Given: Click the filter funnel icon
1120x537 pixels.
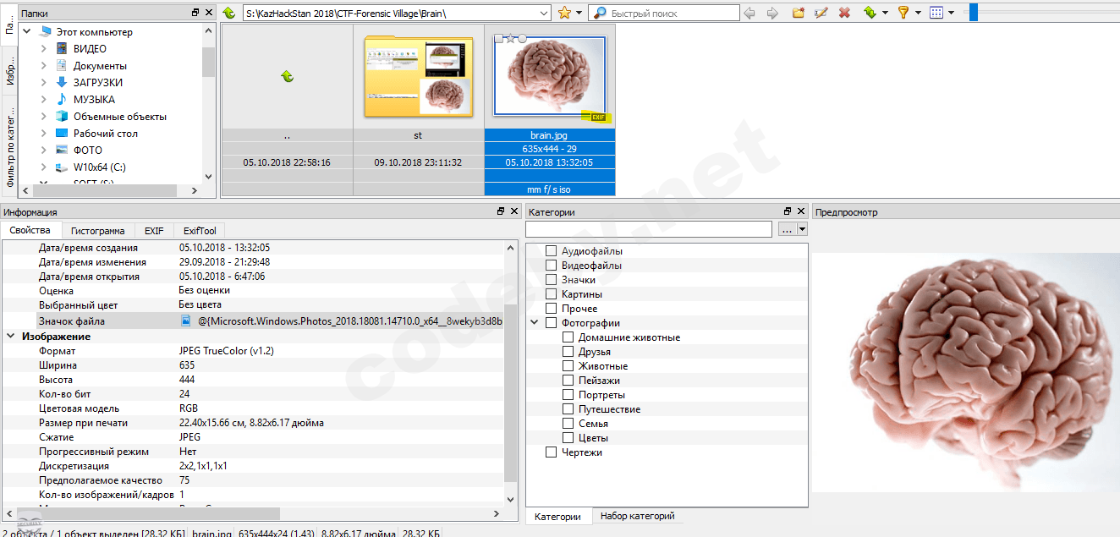Looking at the screenshot, I should [903, 13].
